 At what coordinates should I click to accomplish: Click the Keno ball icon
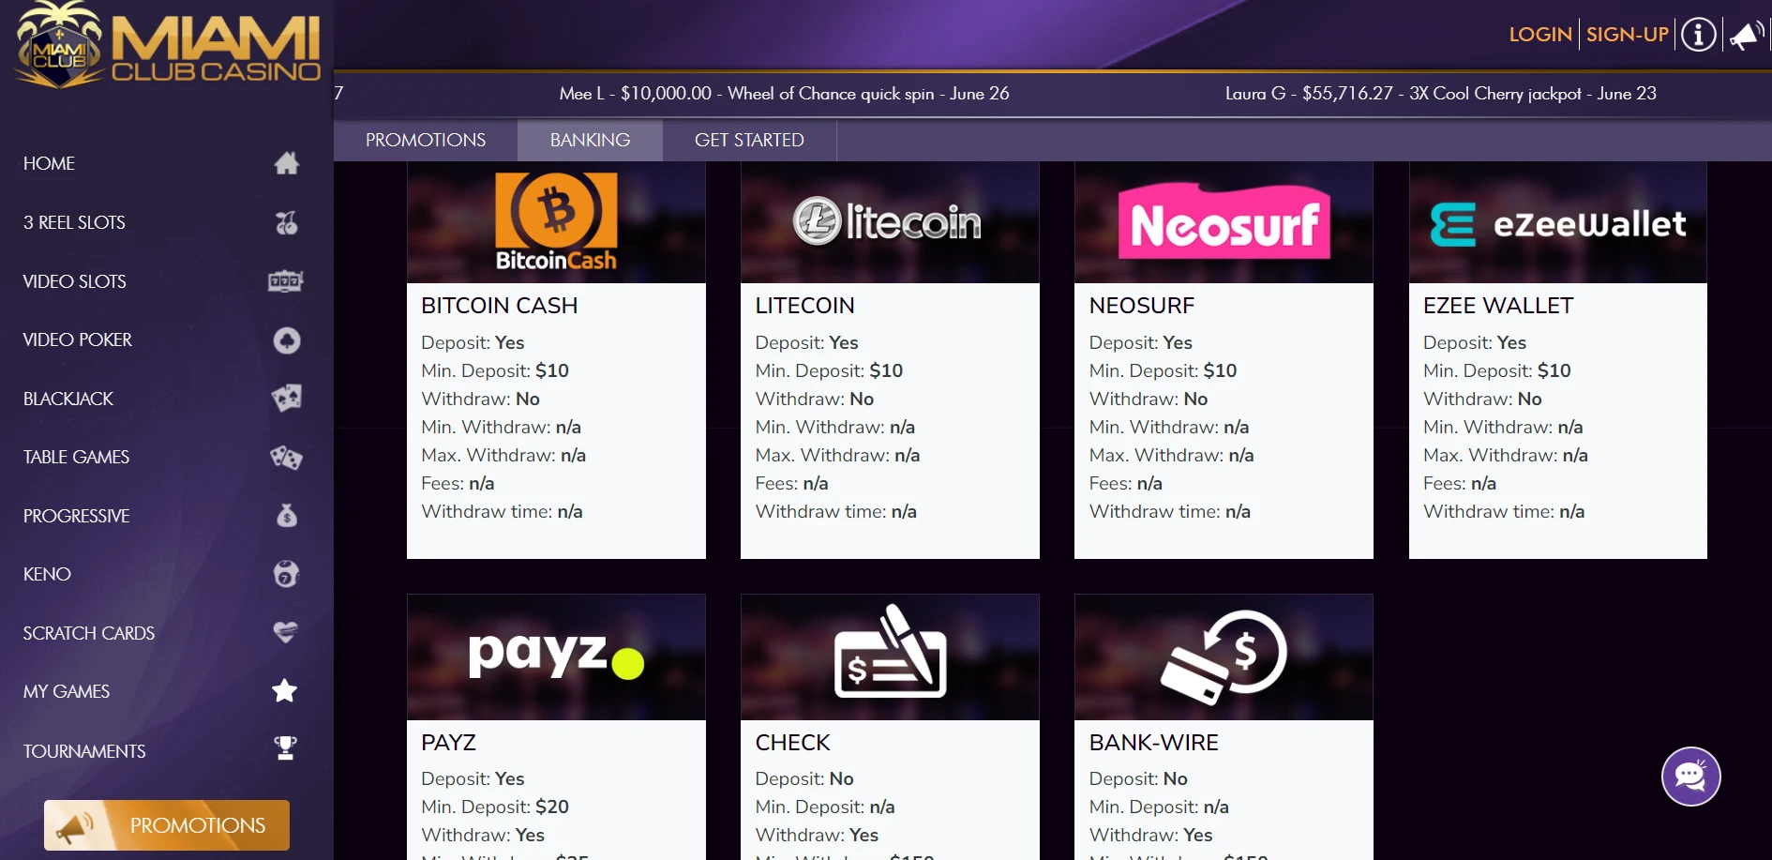(287, 574)
